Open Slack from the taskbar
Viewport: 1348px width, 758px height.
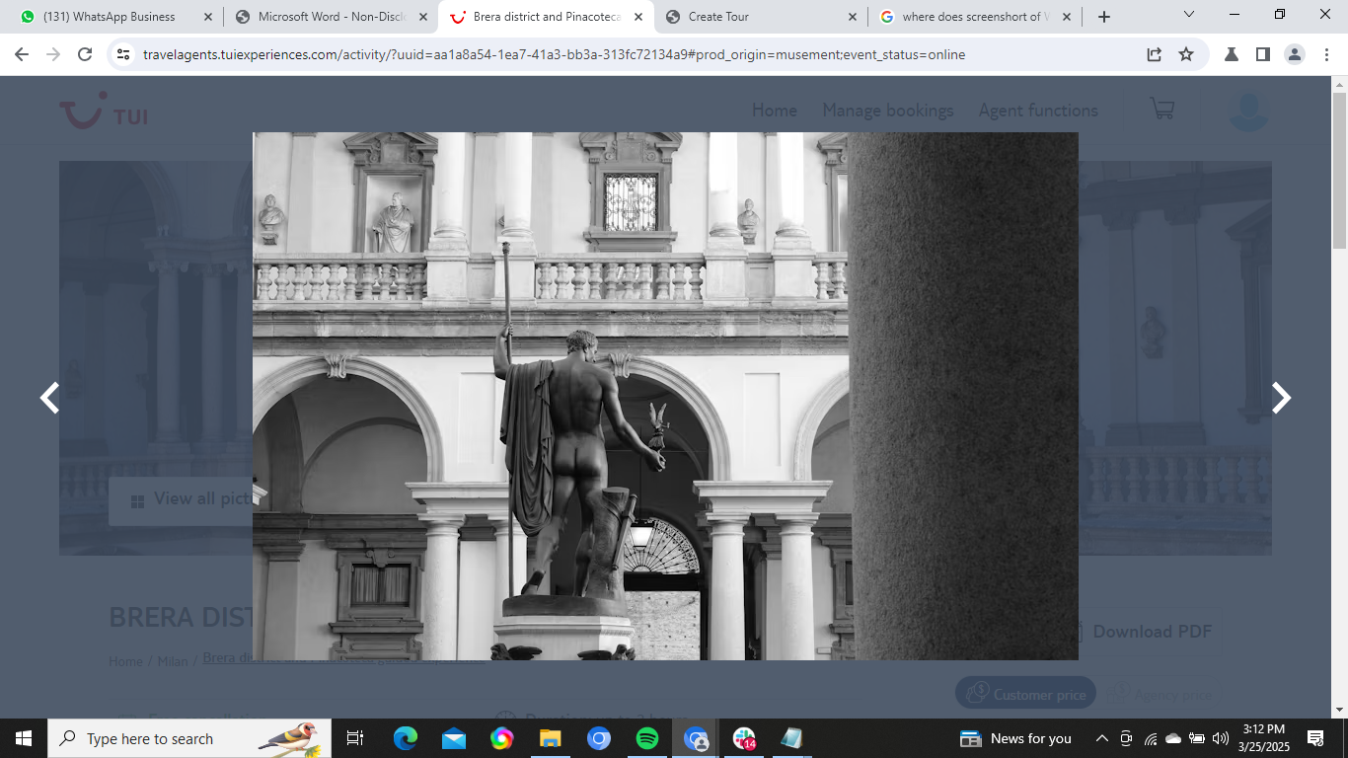[744, 738]
